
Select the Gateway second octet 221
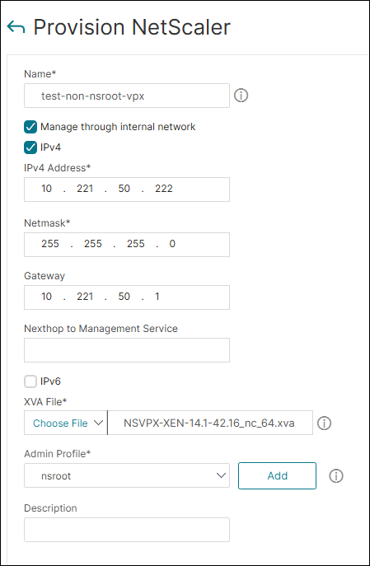pyautogui.click(x=85, y=297)
